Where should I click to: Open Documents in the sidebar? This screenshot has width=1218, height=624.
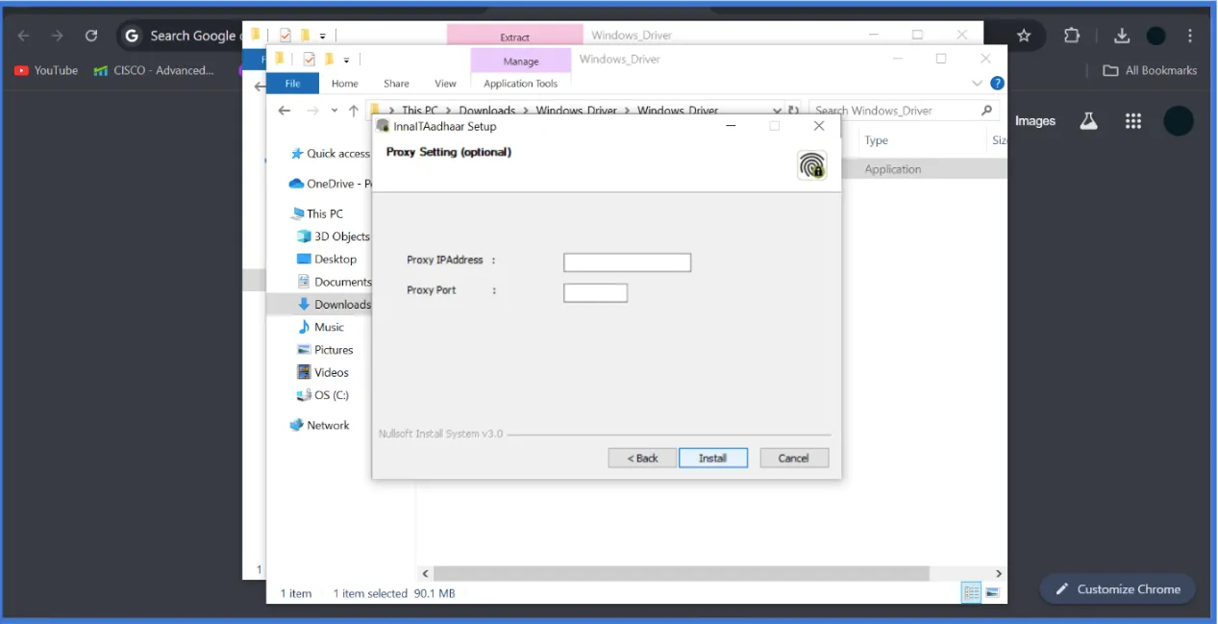click(334, 282)
